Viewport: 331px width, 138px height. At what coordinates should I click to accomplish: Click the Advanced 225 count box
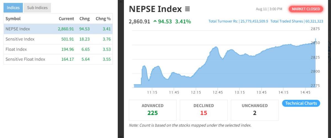click(153, 110)
